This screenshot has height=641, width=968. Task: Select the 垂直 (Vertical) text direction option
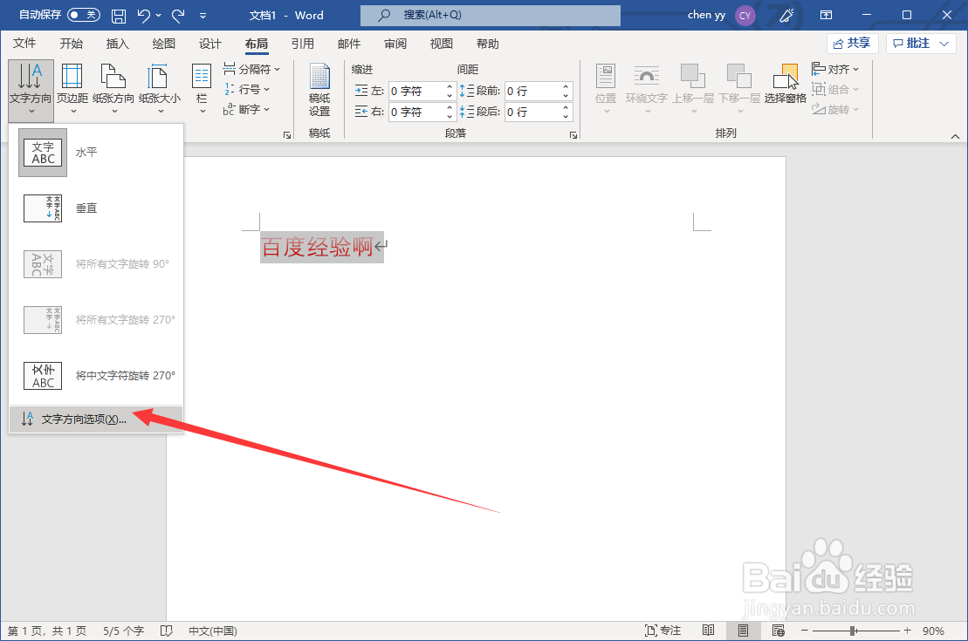pyautogui.click(x=84, y=208)
